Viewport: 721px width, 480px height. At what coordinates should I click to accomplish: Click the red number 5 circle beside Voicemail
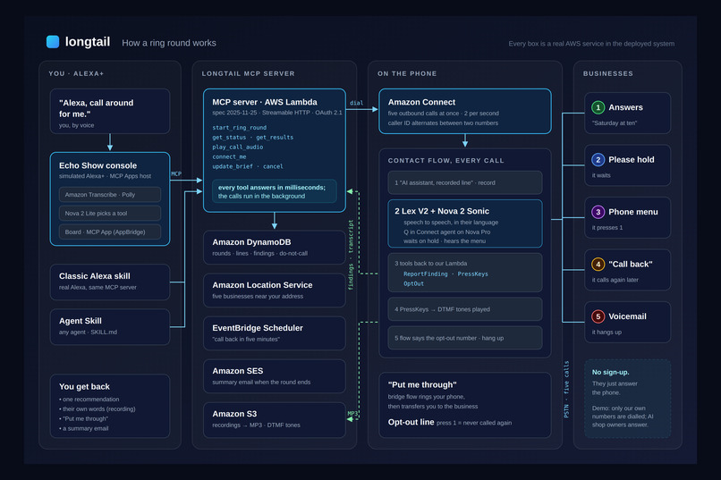click(x=598, y=316)
